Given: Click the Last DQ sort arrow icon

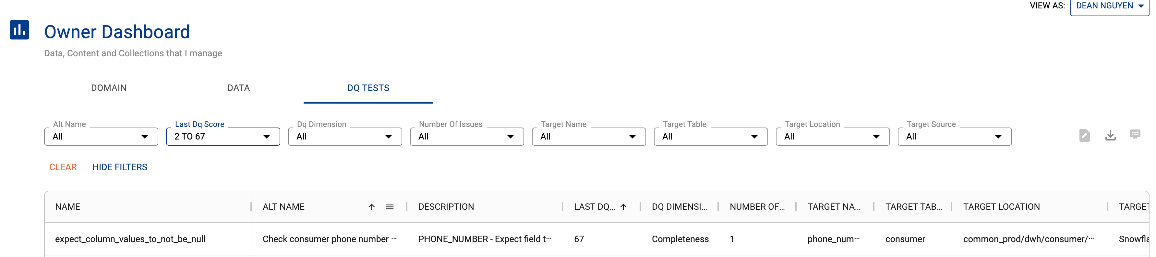Looking at the screenshot, I should (x=623, y=207).
